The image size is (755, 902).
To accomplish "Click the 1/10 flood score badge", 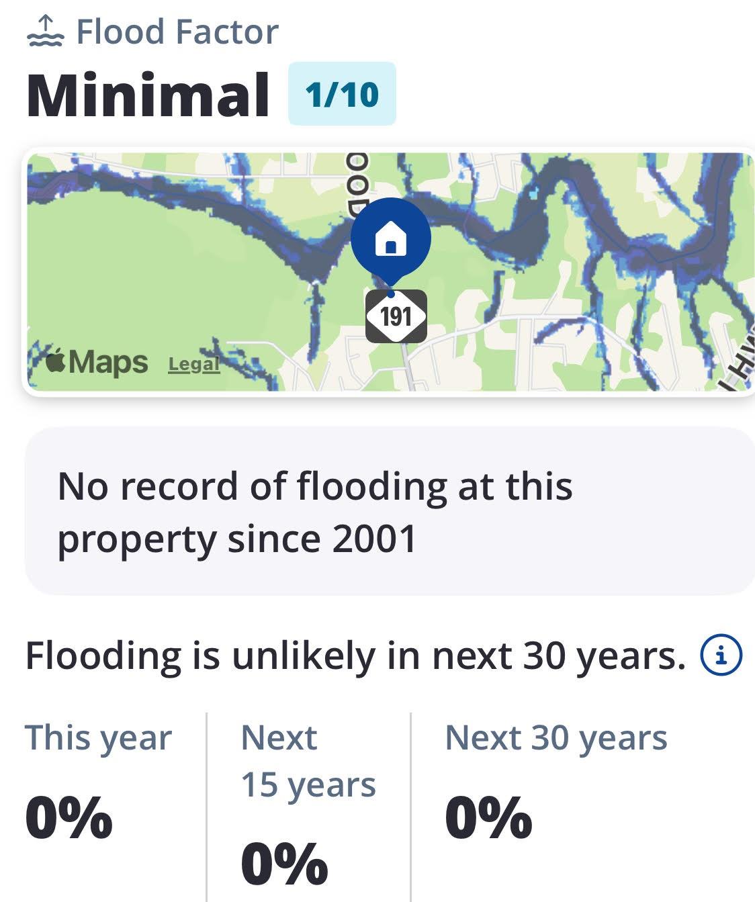I will 342,94.
